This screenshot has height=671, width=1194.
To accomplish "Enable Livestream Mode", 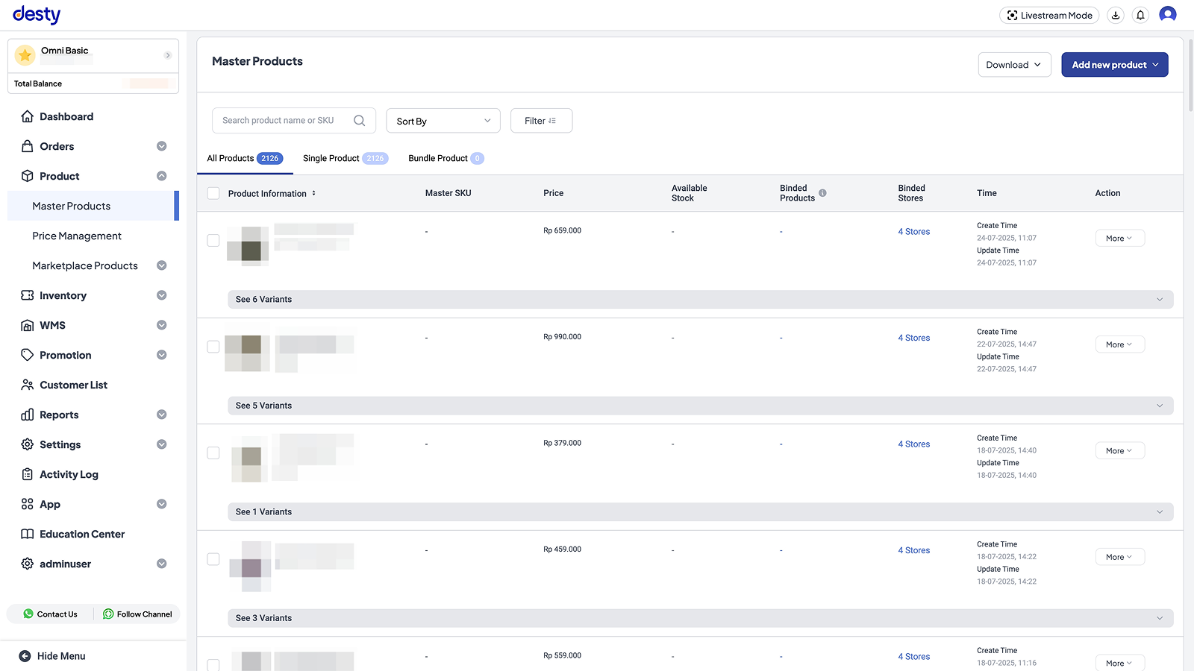I will tap(1049, 15).
